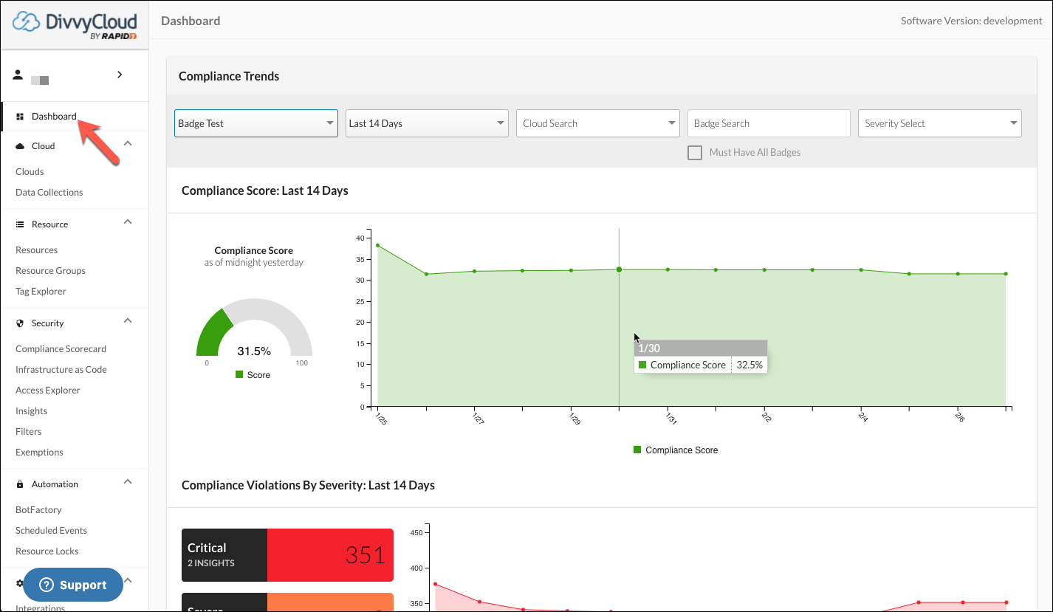Click the DivvyCloud logo
The image size is (1053, 612).
75,25
